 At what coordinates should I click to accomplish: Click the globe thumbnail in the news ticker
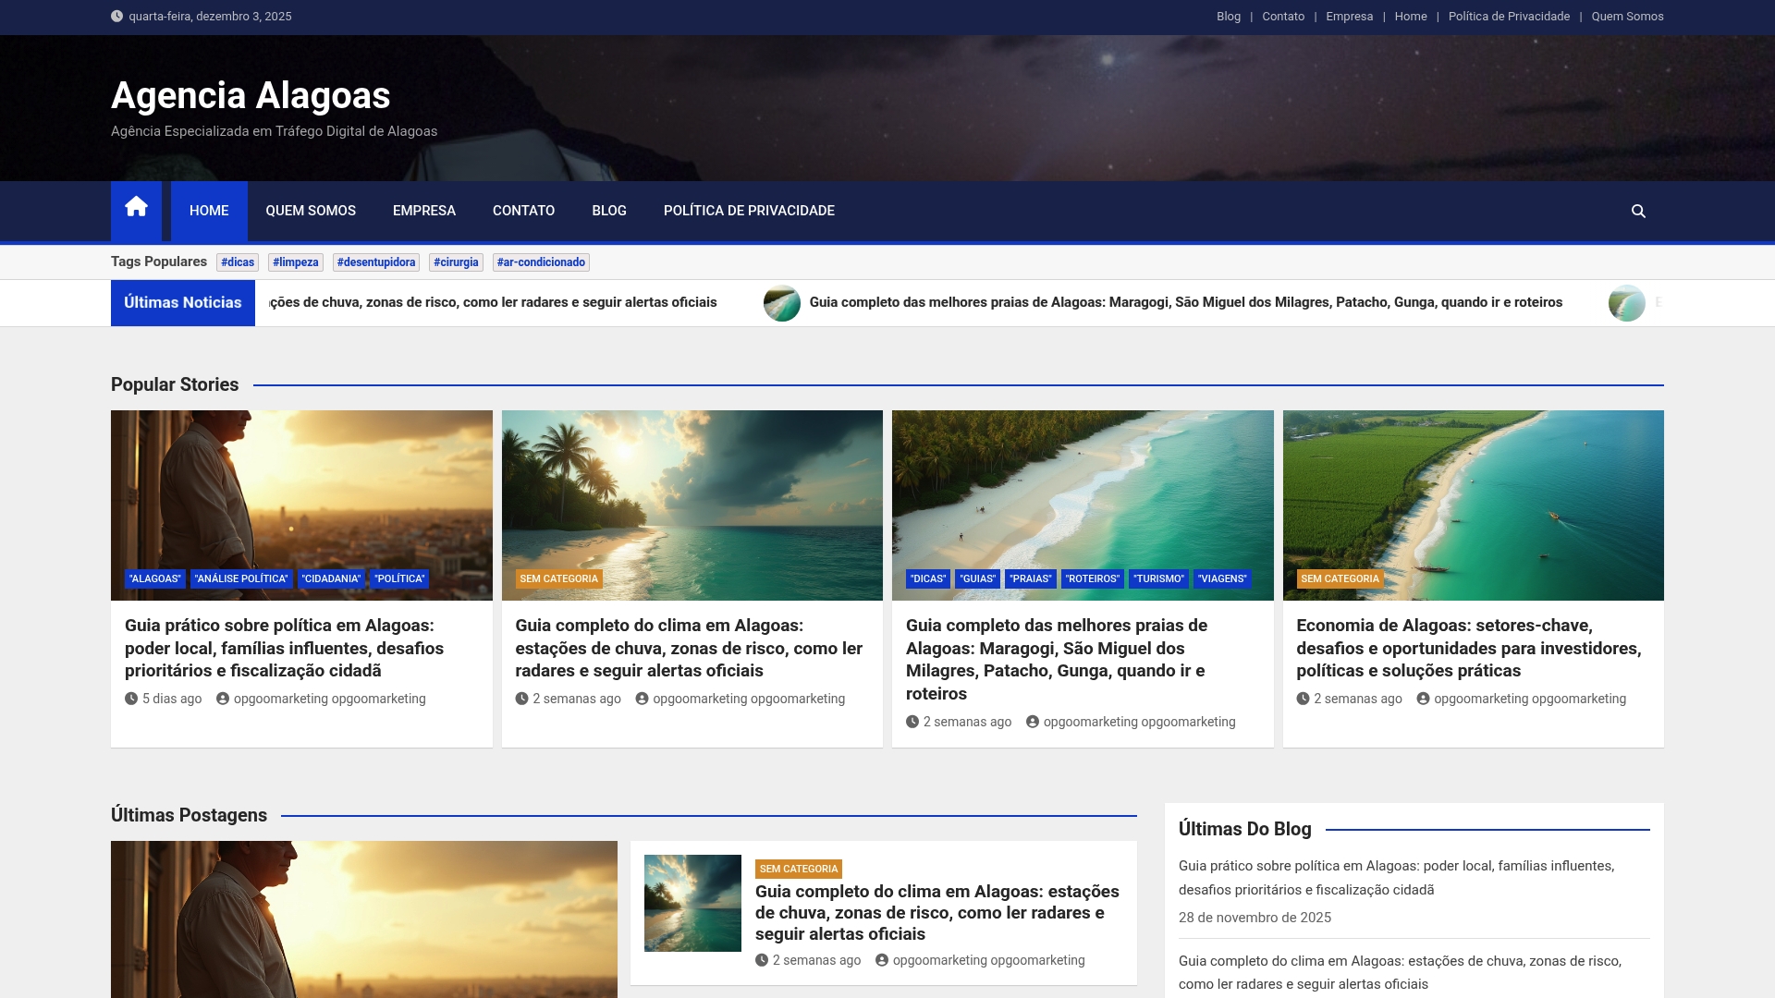pos(784,302)
